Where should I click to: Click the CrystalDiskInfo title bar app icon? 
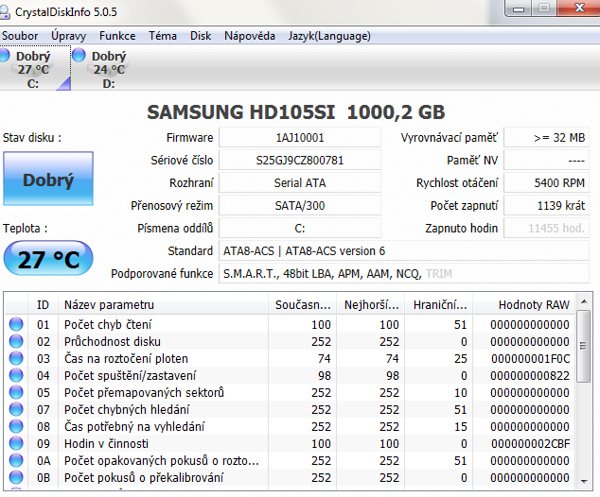(4, 12)
